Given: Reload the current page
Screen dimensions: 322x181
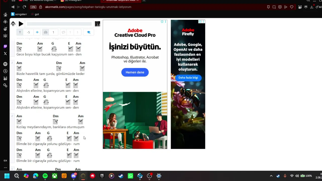Looking at the screenshot, I should 24,7.
